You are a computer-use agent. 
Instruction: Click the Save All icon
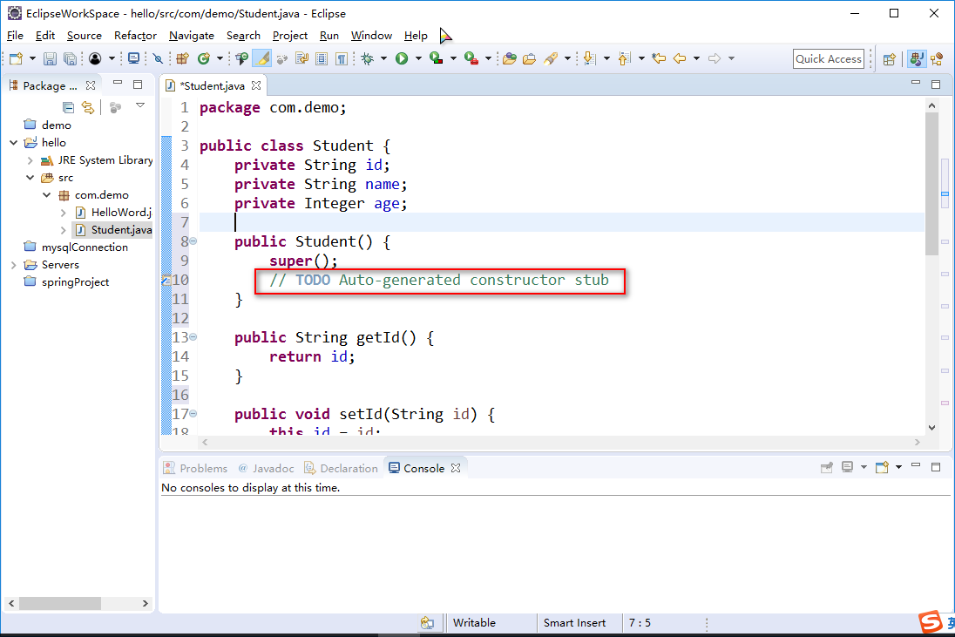pos(70,58)
